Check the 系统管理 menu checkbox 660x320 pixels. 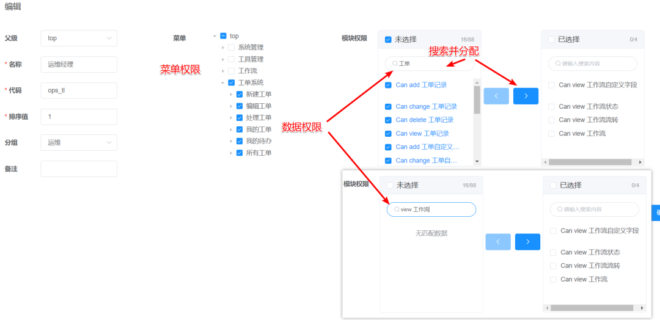point(231,48)
